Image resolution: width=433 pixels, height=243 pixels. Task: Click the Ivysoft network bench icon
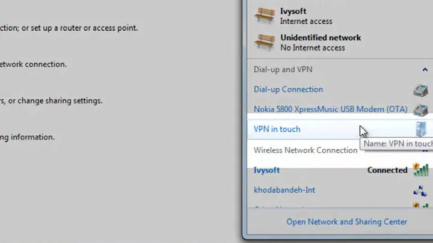tap(265, 16)
